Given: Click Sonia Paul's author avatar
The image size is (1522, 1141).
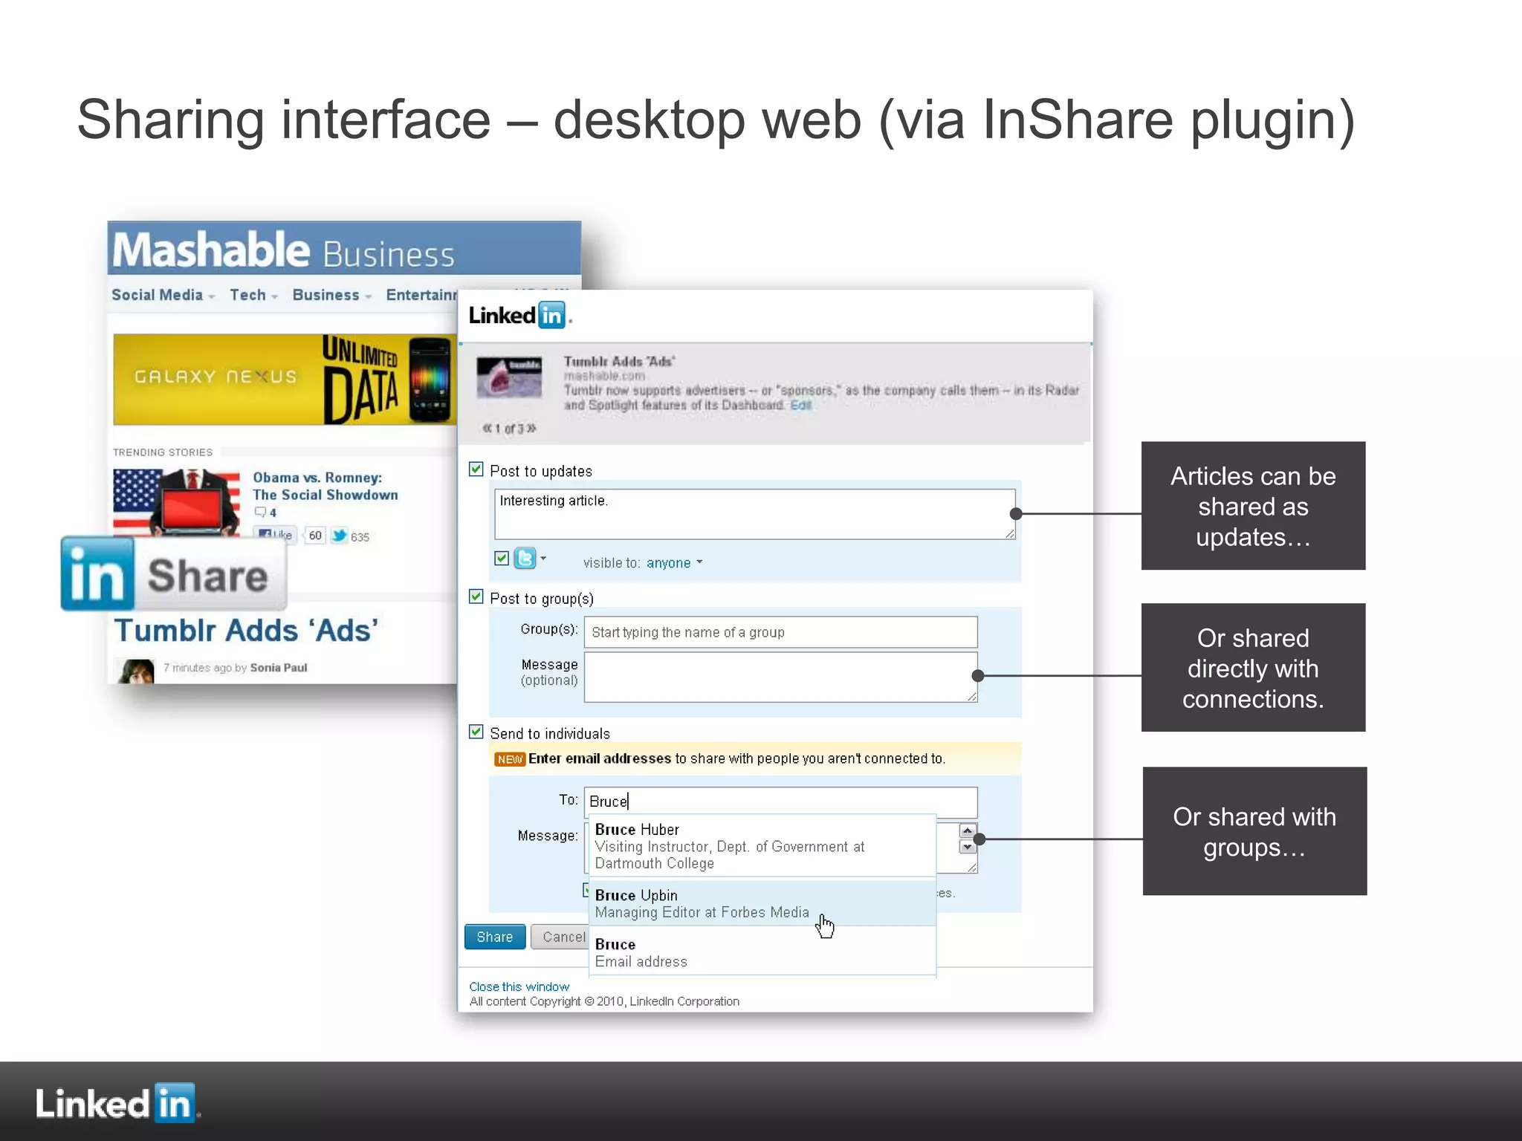Looking at the screenshot, I should pos(135,671).
